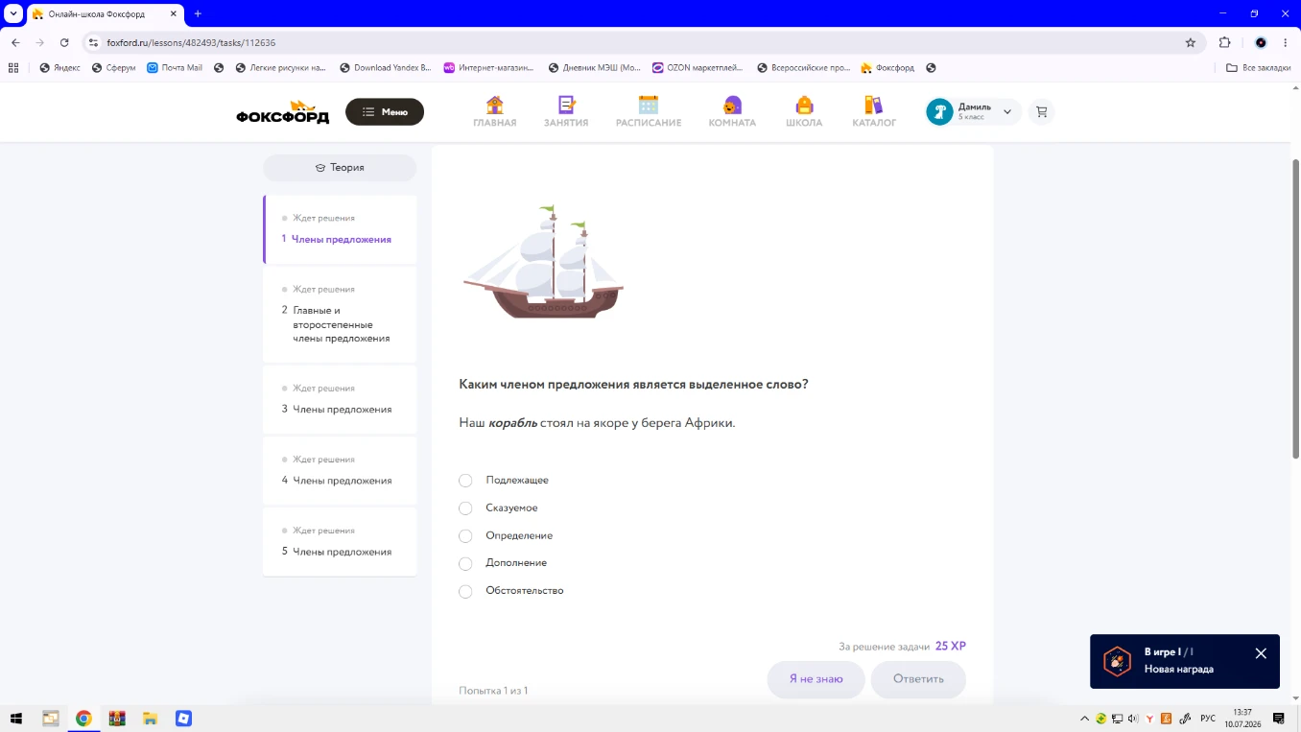Open task 4 Члены предложения
This screenshot has width=1301, height=732.
pyautogui.click(x=341, y=471)
